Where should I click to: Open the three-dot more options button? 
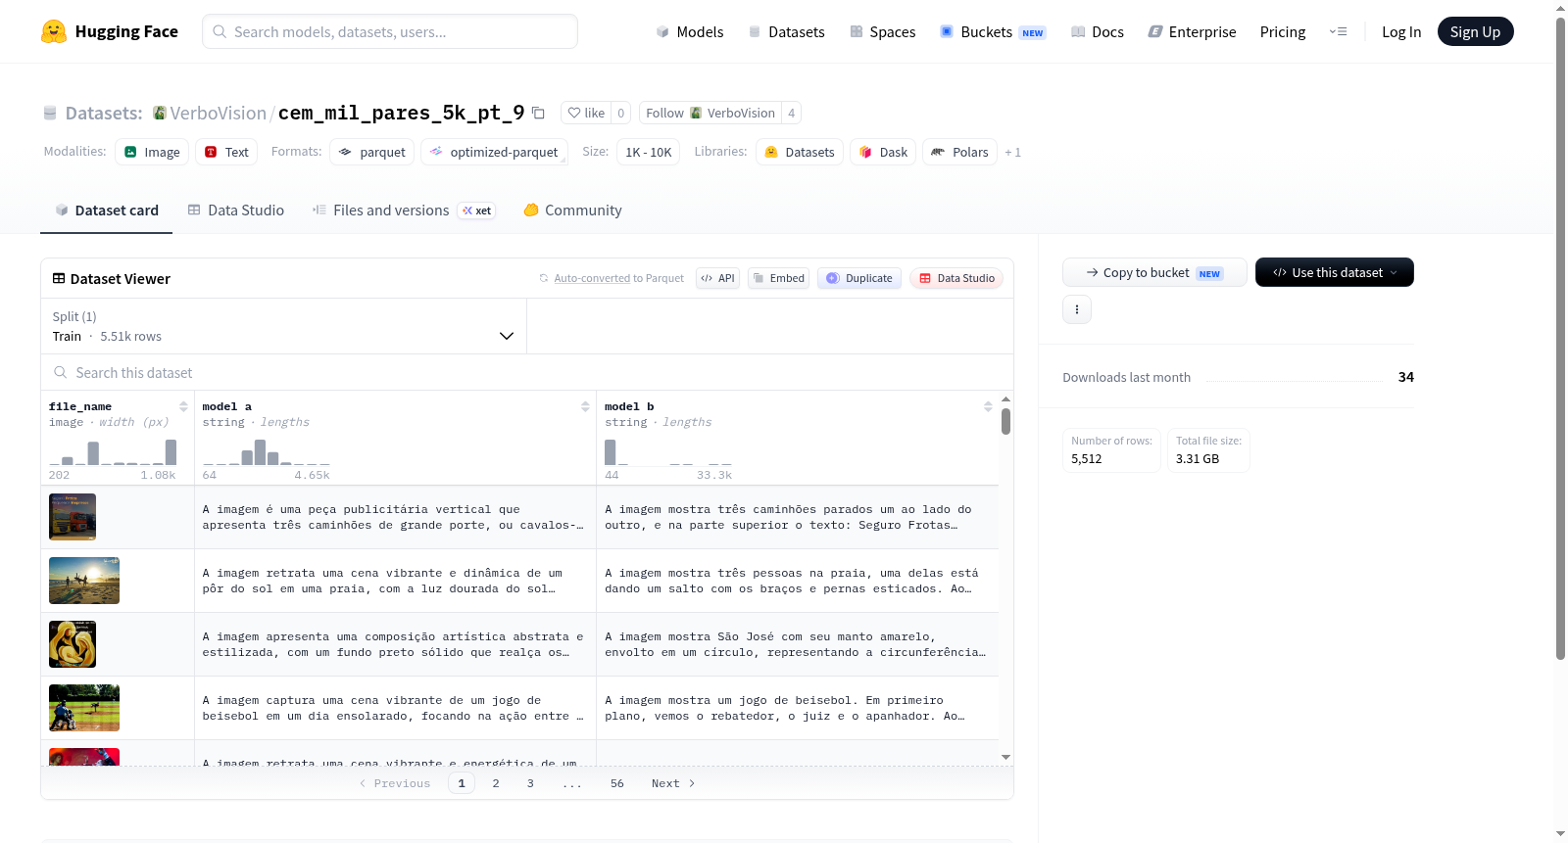pos(1077,309)
